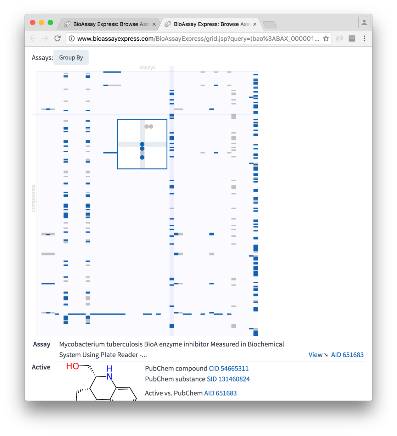This screenshot has height=436, width=397.
Task: Bookmark this page with the star icon
Action: click(x=326, y=39)
